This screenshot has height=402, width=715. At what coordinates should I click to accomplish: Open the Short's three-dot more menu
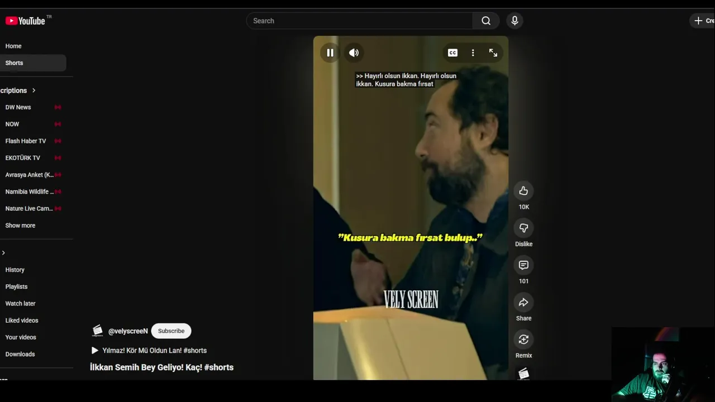click(473, 52)
